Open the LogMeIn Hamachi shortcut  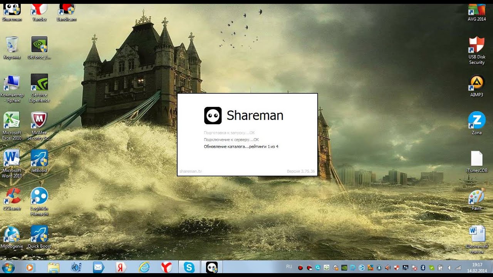click(39, 202)
